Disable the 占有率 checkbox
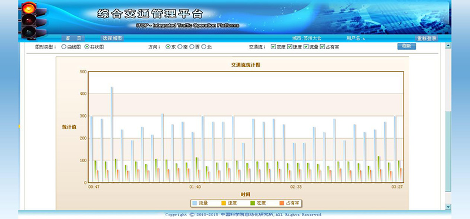The height and width of the screenshot is (219, 470). click(322, 47)
